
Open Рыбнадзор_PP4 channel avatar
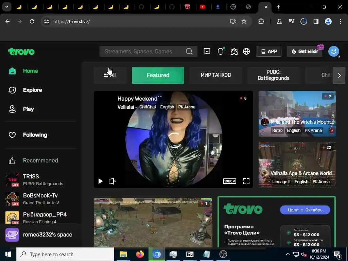pyautogui.click(x=12, y=217)
